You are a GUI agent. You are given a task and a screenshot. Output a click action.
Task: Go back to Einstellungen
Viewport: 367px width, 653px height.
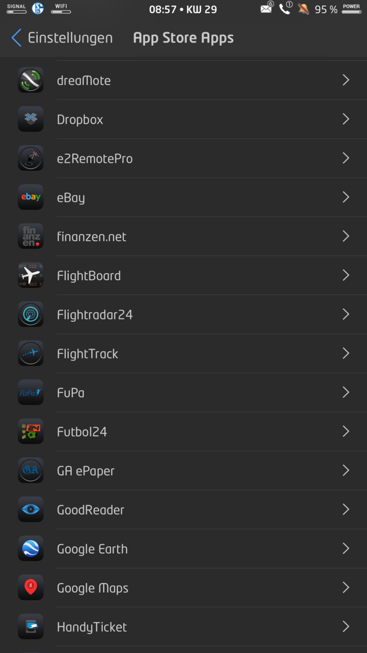tap(62, 38)
